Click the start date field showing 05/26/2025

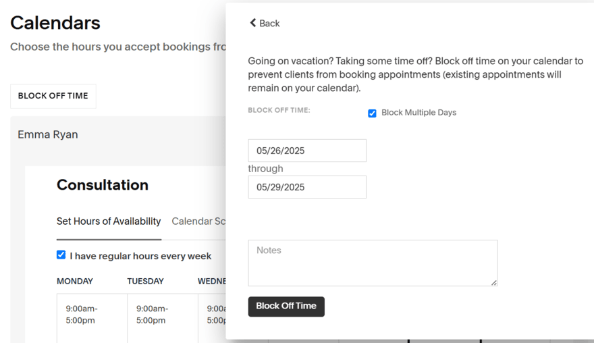pos(307,151)
